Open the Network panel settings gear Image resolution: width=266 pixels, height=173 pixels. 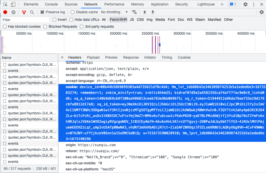[x=262, y=12]
